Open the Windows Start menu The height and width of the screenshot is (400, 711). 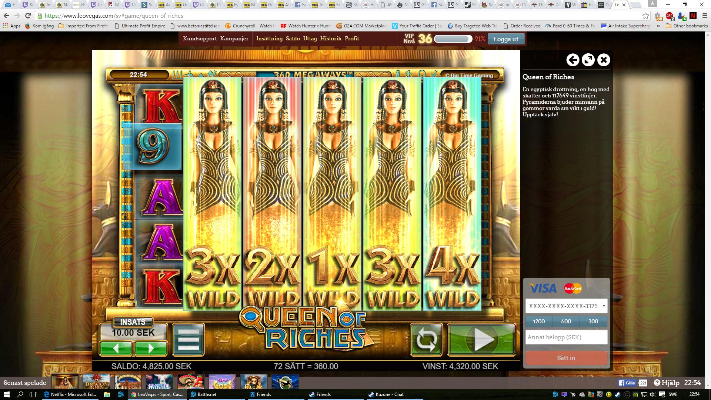coord(7,394)
